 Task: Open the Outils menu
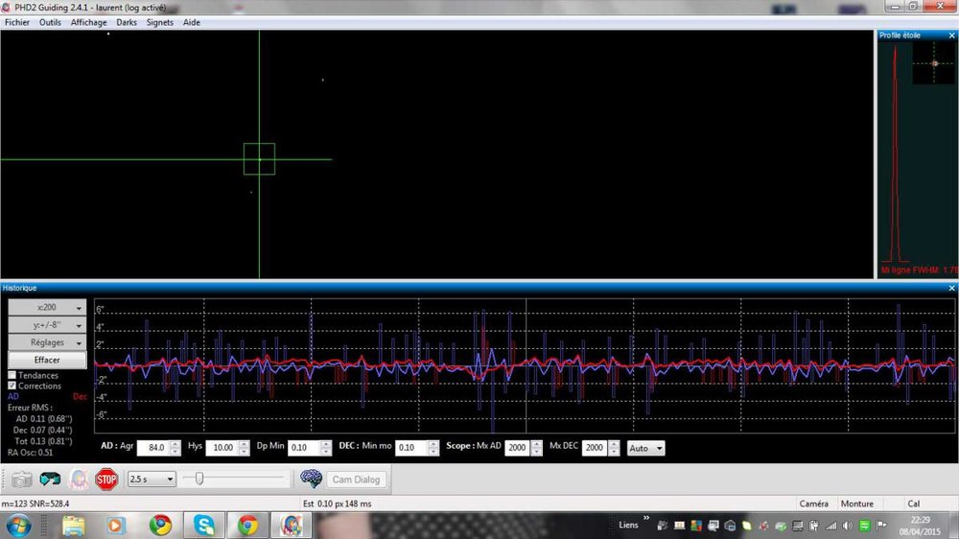50,22
